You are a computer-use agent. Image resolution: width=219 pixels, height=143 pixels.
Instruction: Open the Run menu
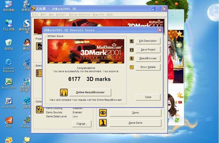click(x=51, y=14)
